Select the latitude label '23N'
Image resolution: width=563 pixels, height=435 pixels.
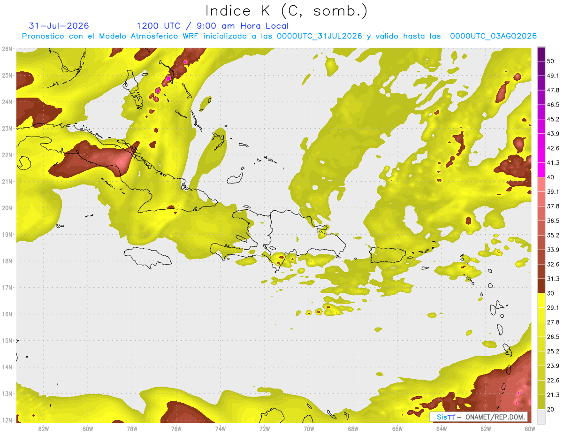coord(7,128)
